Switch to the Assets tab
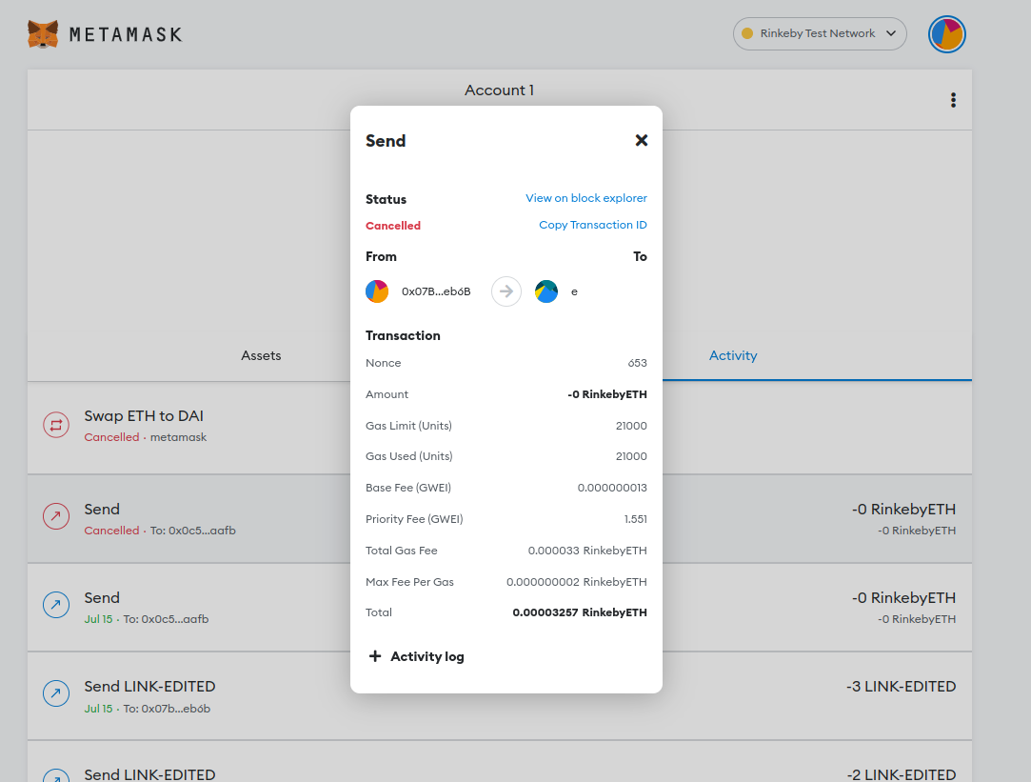This screenshot has width=1031, height=782. pos(261,354)
